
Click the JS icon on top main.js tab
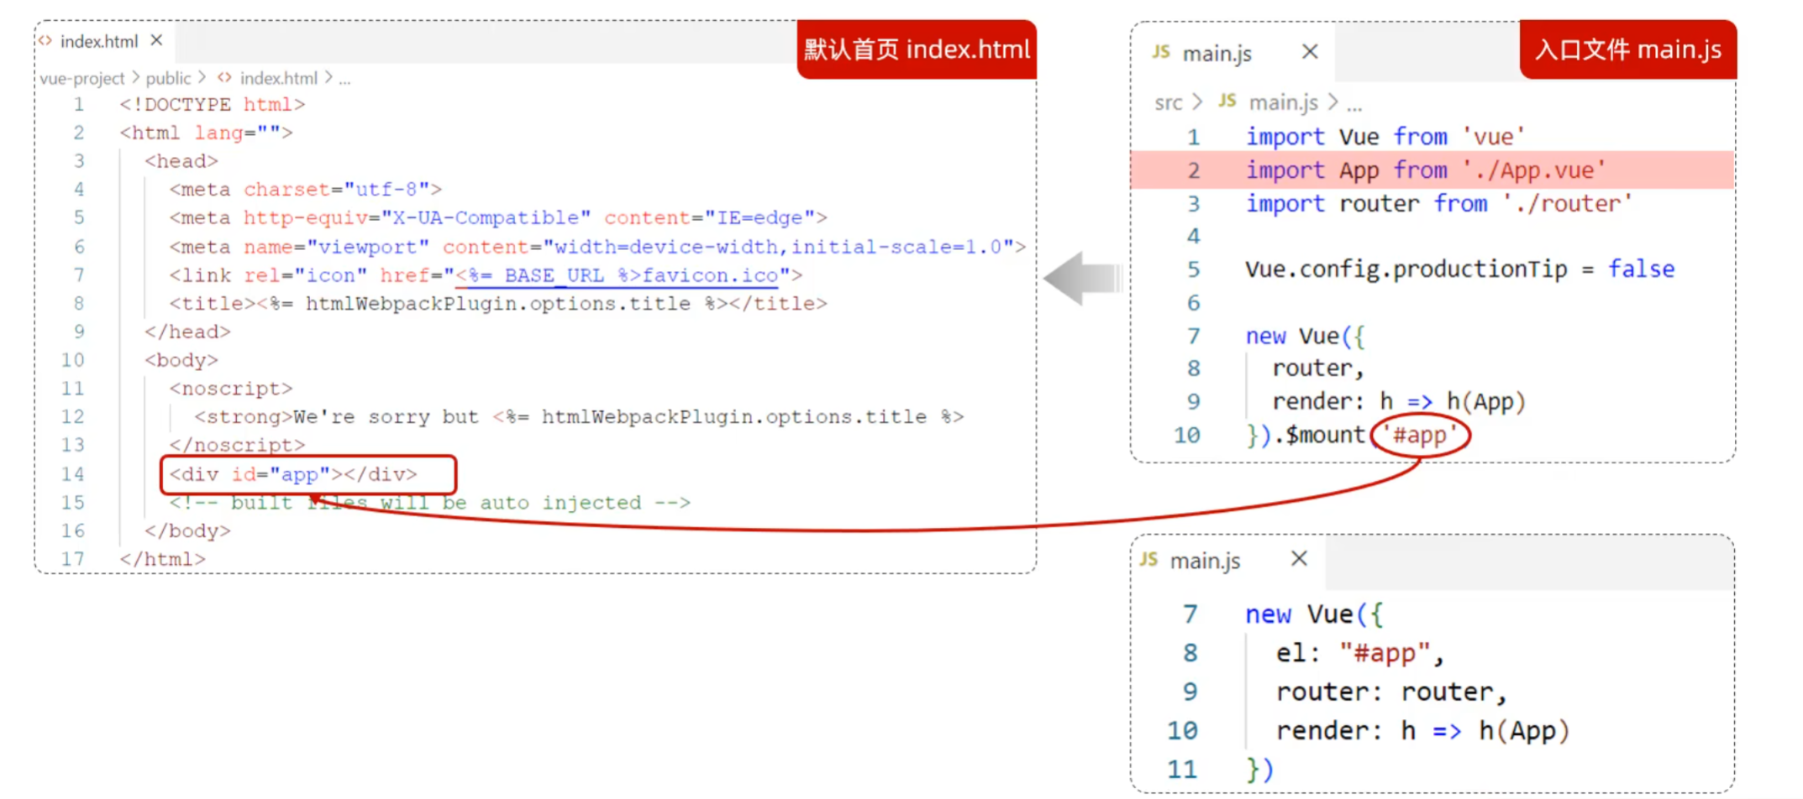click(x=1161, y=52)
